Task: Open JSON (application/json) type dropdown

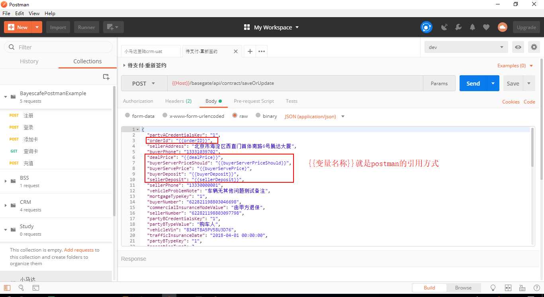Action: [x=314, y=116]
